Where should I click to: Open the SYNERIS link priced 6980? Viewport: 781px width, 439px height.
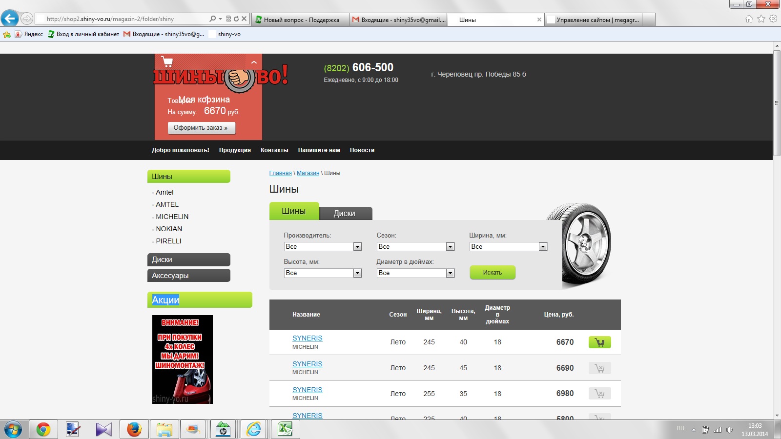[307, 390]
